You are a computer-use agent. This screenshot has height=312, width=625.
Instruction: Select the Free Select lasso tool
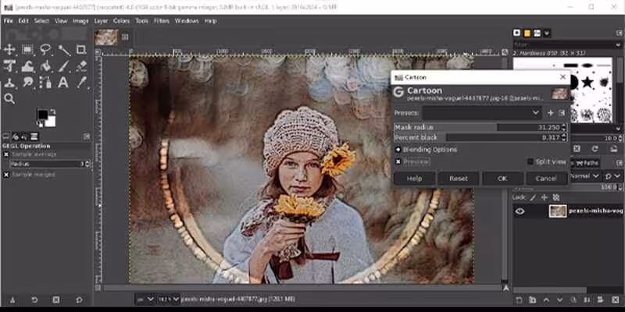[x=45, y=50]
